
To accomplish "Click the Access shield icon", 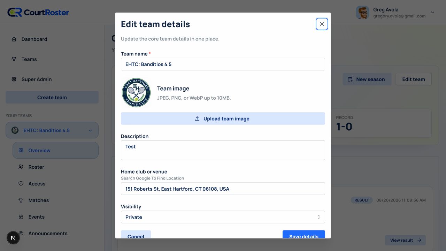I will [21, 184].
